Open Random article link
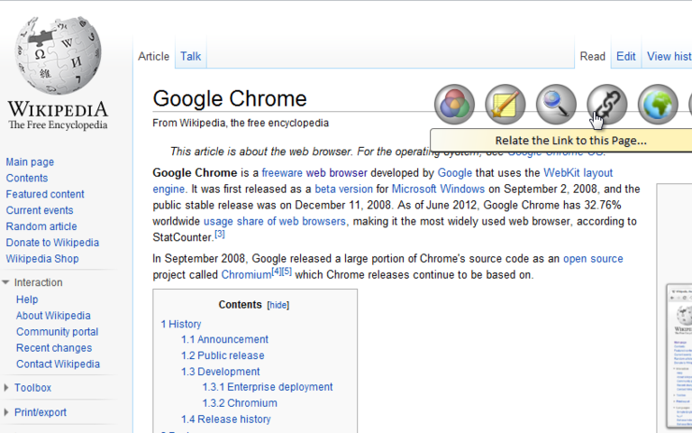The height and width of the screenshot is (433, 692). point(41,226)
